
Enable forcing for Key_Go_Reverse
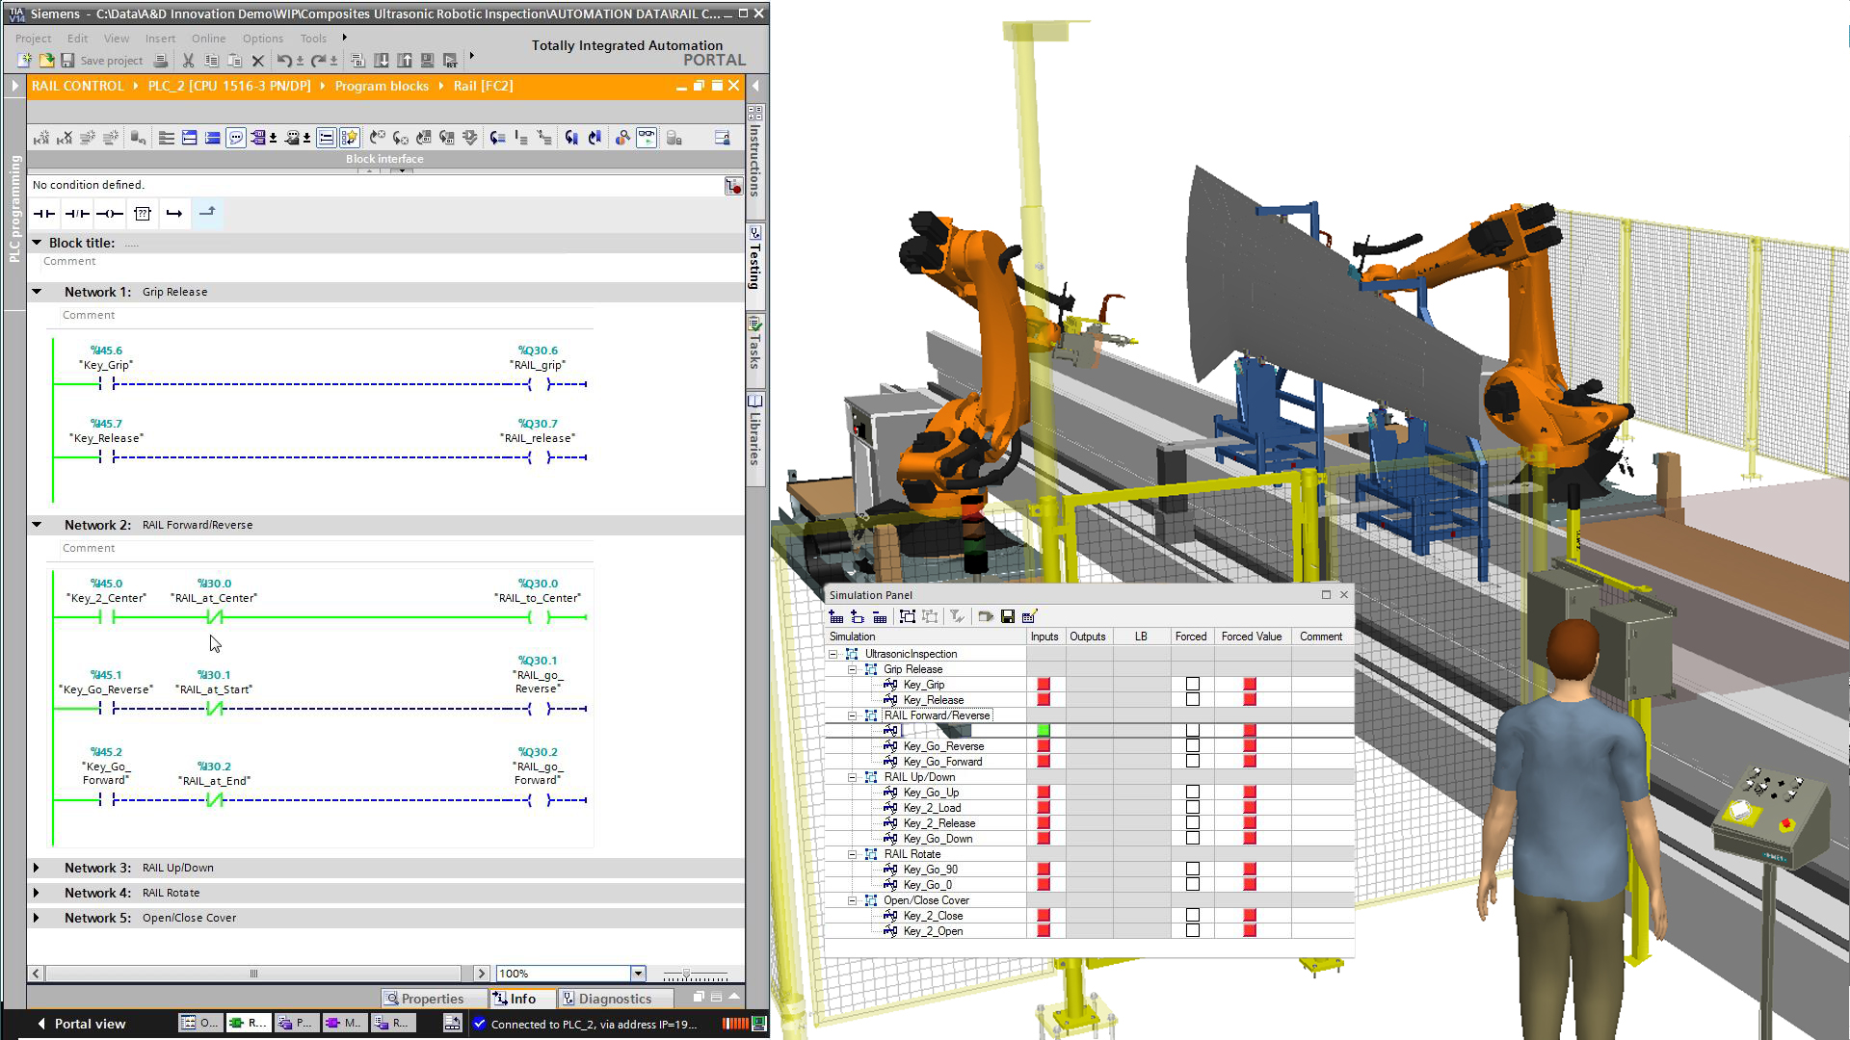[1193, 745]
